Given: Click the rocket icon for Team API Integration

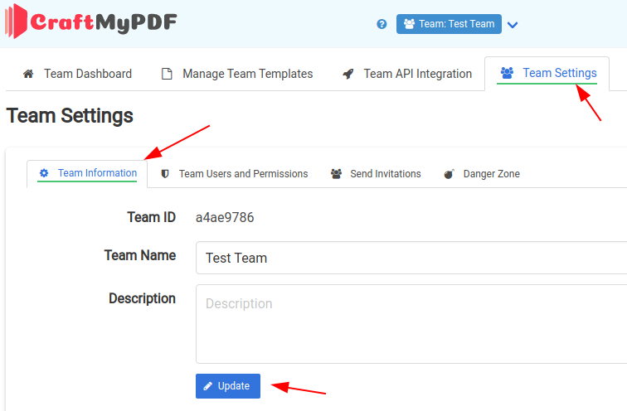Looking at the screenshot, I should (x=348, y=74).
